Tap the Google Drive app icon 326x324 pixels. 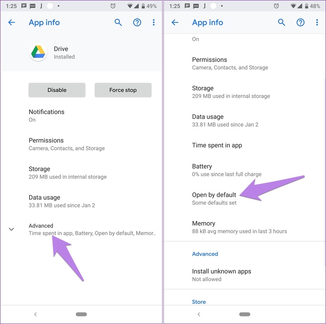(x=38, y=53)
